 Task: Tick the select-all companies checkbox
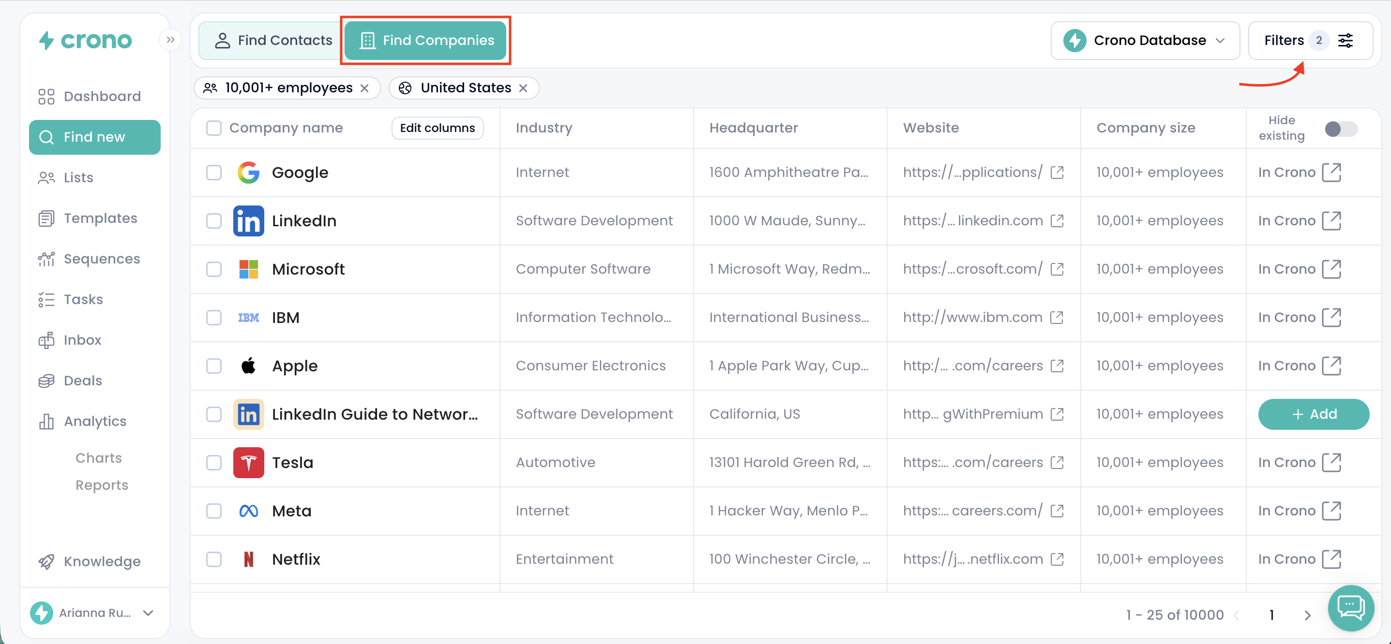click(214, 128)
